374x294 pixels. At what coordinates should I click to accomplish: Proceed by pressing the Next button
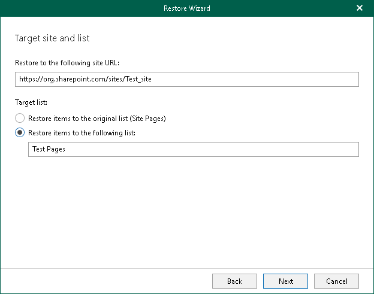click(x=286, y=281)
